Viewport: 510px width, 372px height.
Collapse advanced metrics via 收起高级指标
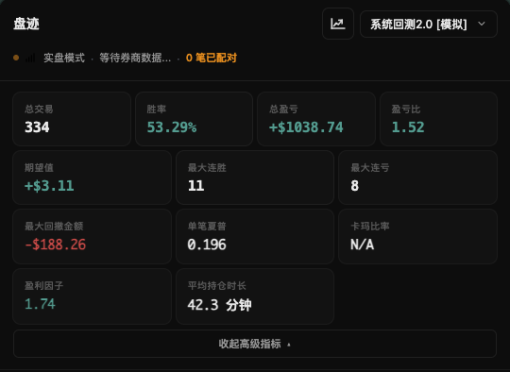click(x=255, y=344)
